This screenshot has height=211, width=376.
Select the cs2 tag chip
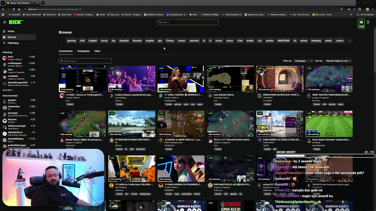coord(260,41)
